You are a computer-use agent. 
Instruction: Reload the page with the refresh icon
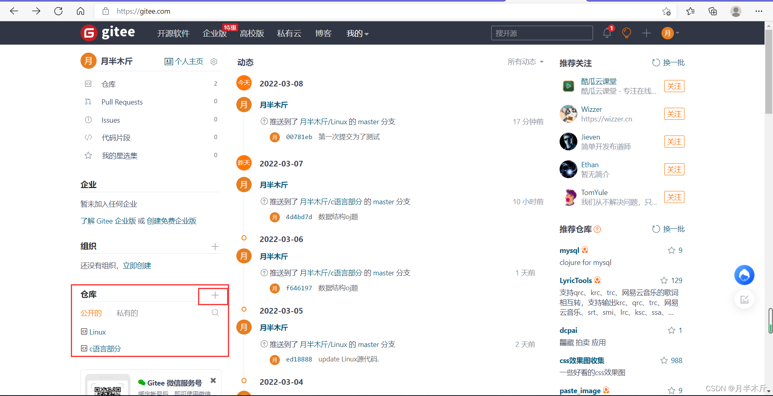58,11
